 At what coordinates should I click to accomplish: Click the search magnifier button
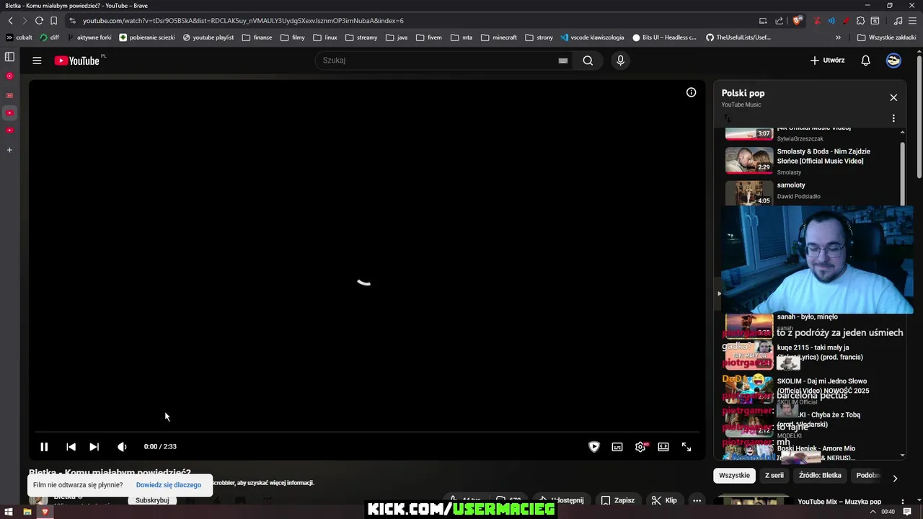click(588, 61)
